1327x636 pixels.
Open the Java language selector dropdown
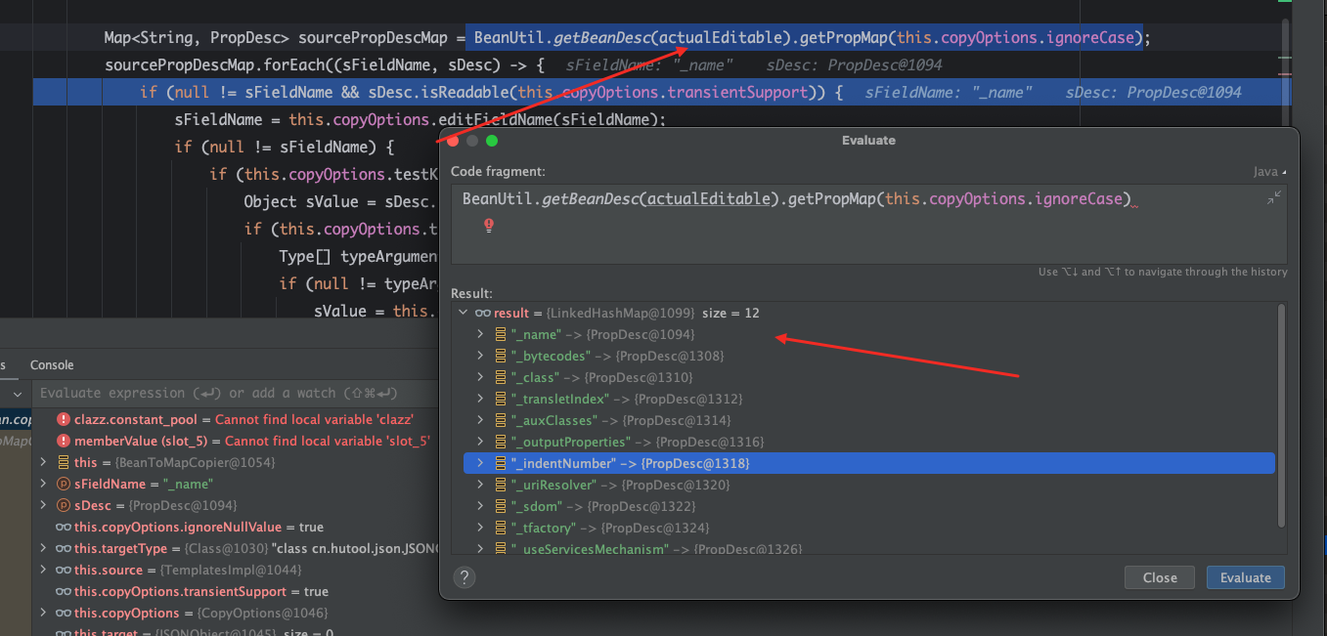pyautogui.click(x=1269, y=172)
